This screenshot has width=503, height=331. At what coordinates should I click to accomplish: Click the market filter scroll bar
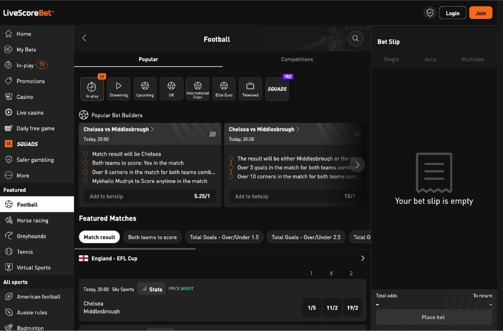click(x=135, y=249)
